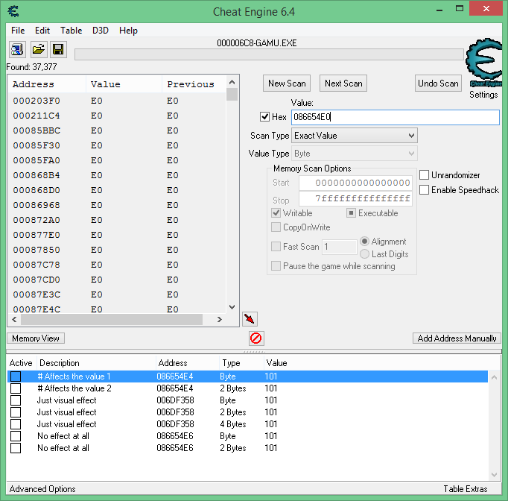Open the D3D menu
This screenshot has width=508, height=501.
101,31
